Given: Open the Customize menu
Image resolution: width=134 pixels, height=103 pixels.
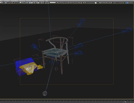Looking at the screenshot, I should [x=35, y=1].
